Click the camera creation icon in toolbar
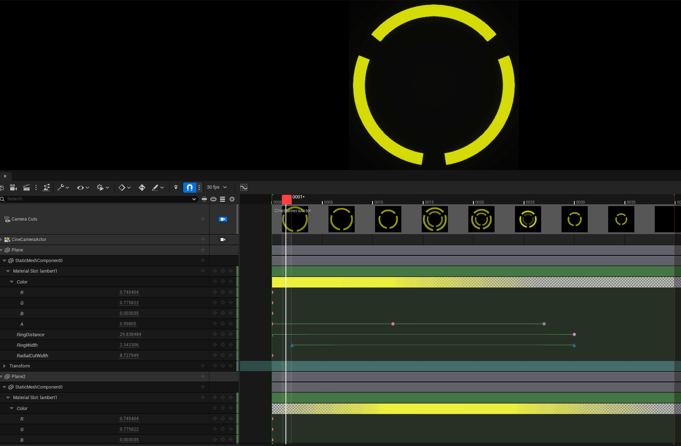Image resolution: width=681 pixels, height=446 pixels. click(x=13, y=188)
